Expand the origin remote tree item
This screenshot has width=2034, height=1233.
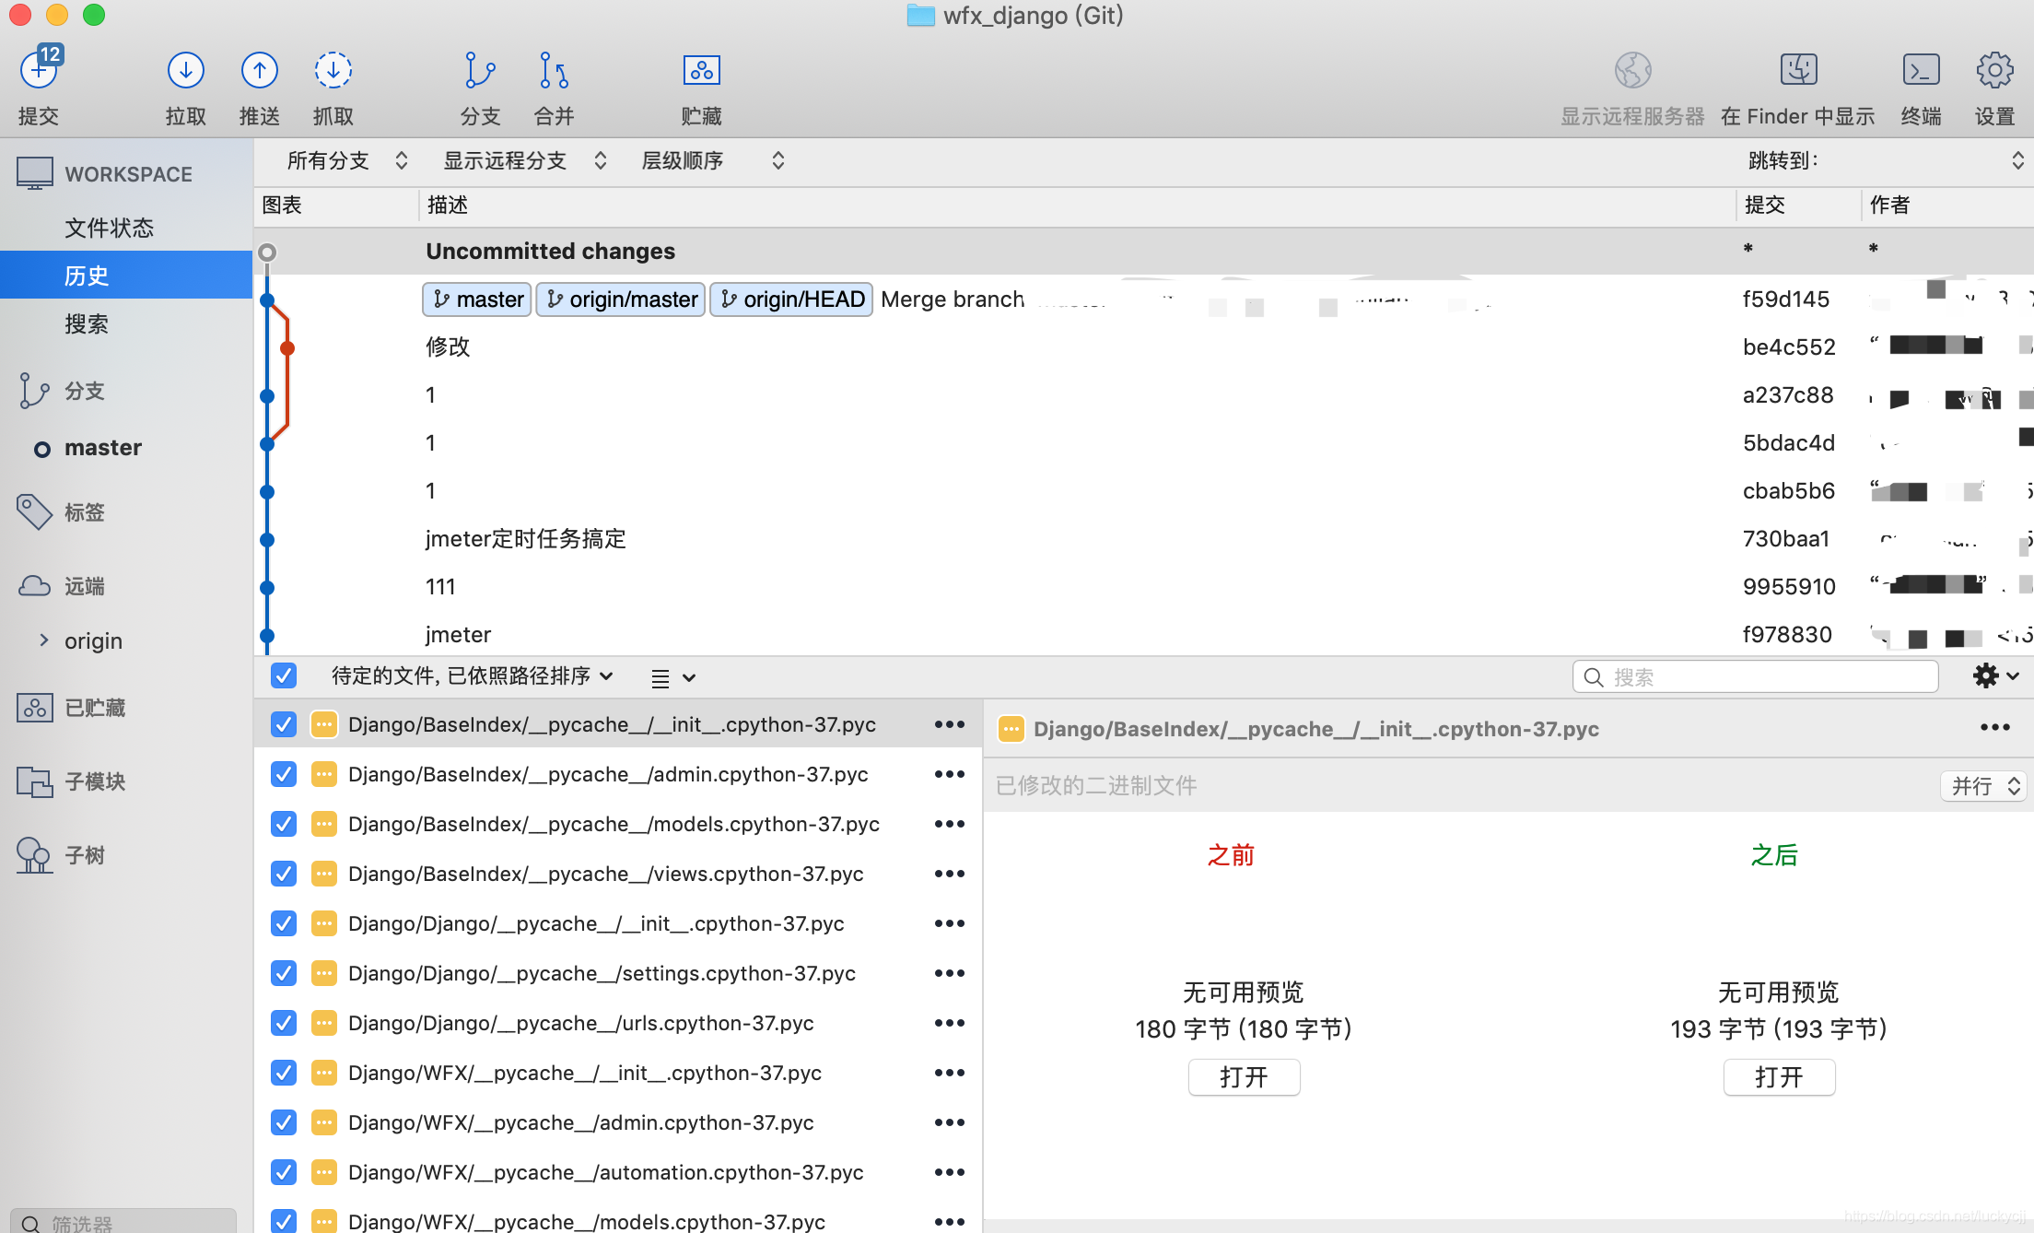pyautogui.click(x=43, y=640)
